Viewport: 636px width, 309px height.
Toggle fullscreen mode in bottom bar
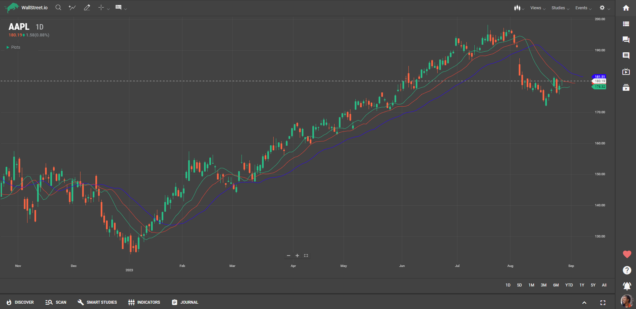click(x=603, y=303)
